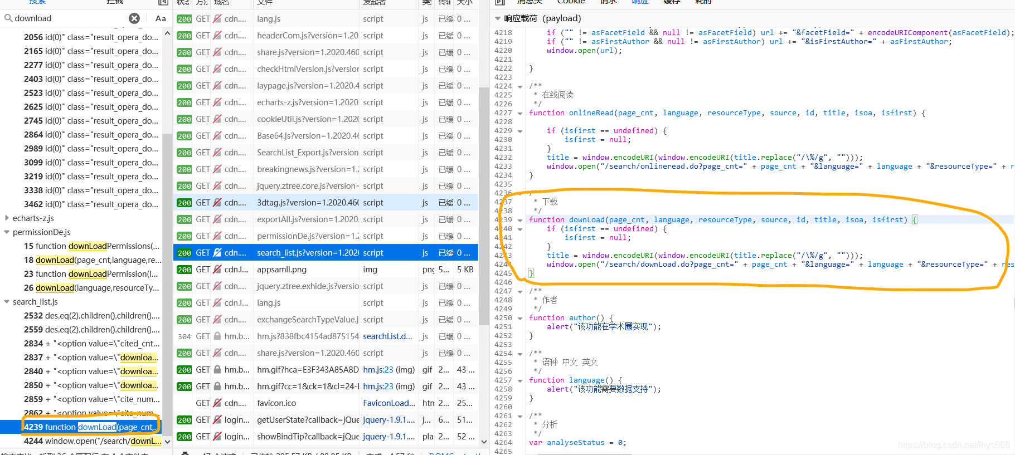Click insecure icon on showBindTip row
The image size is (1015, 455).
[x=217, y=437]
